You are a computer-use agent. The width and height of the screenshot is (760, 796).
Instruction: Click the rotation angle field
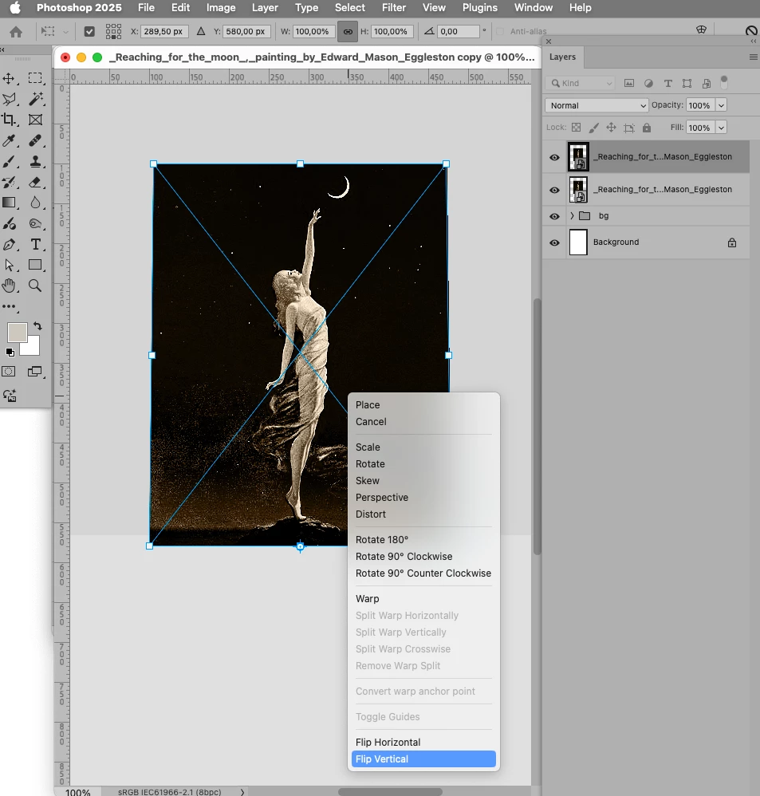tap(459, 31)
